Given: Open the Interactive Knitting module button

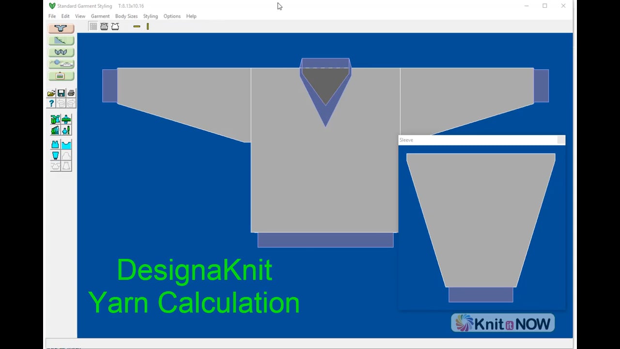Looking at the screenshot, I should (x=61, y=63).
